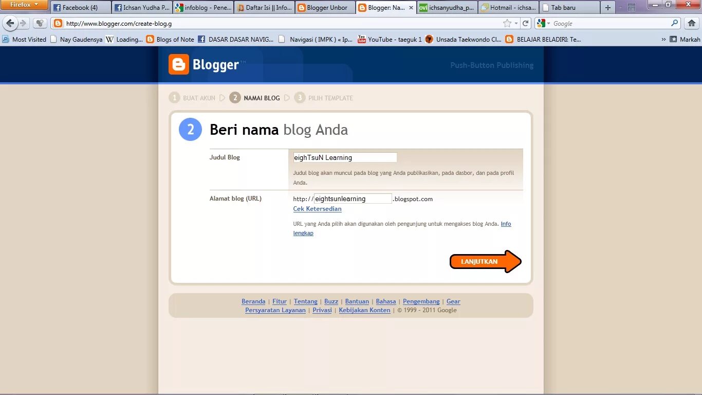Open the Wikipedia Loading... bookmark
Screen dimensions: 702x395
[124, 39]
